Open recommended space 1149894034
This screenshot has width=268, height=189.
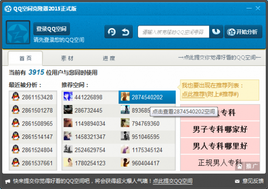90,123
